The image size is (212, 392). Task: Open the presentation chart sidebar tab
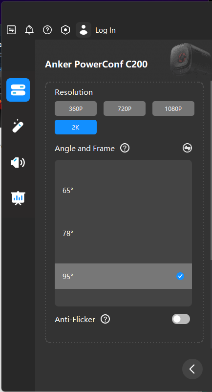pyautogui.click(x=18, y=198)
